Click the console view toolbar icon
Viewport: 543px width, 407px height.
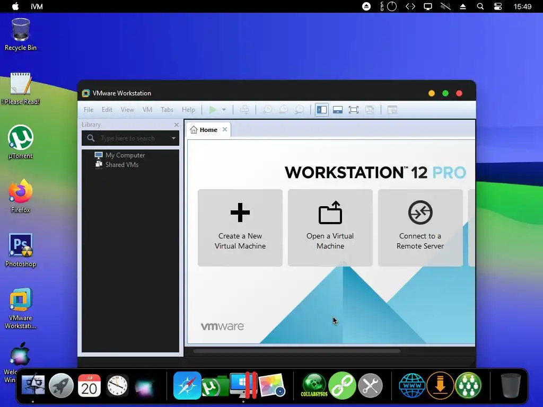pyautogui.click(x=392, y=110)
